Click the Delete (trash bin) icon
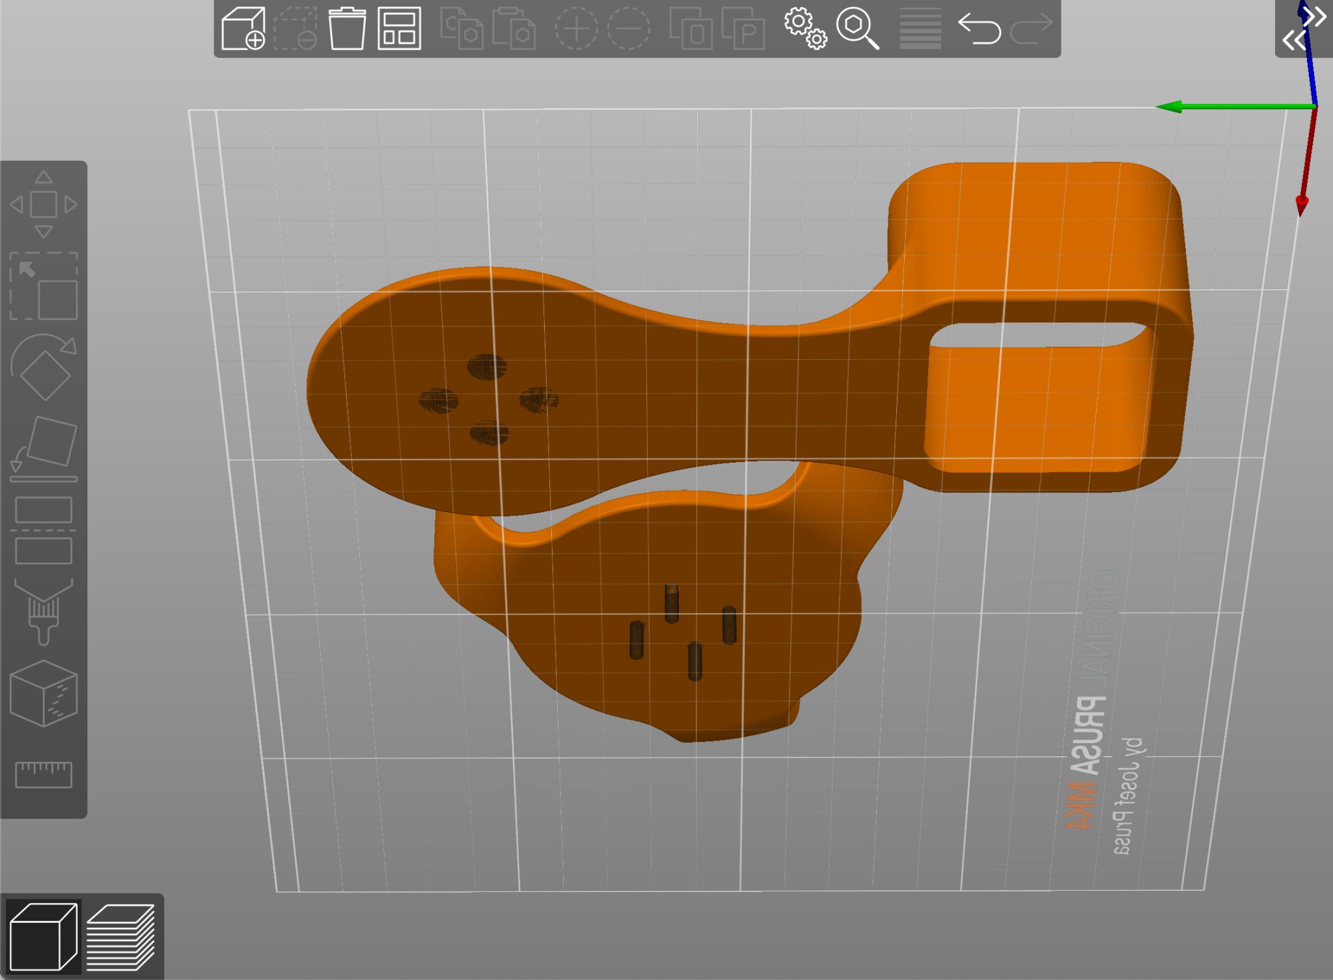 pyautogui.click(x=346, y=29)
